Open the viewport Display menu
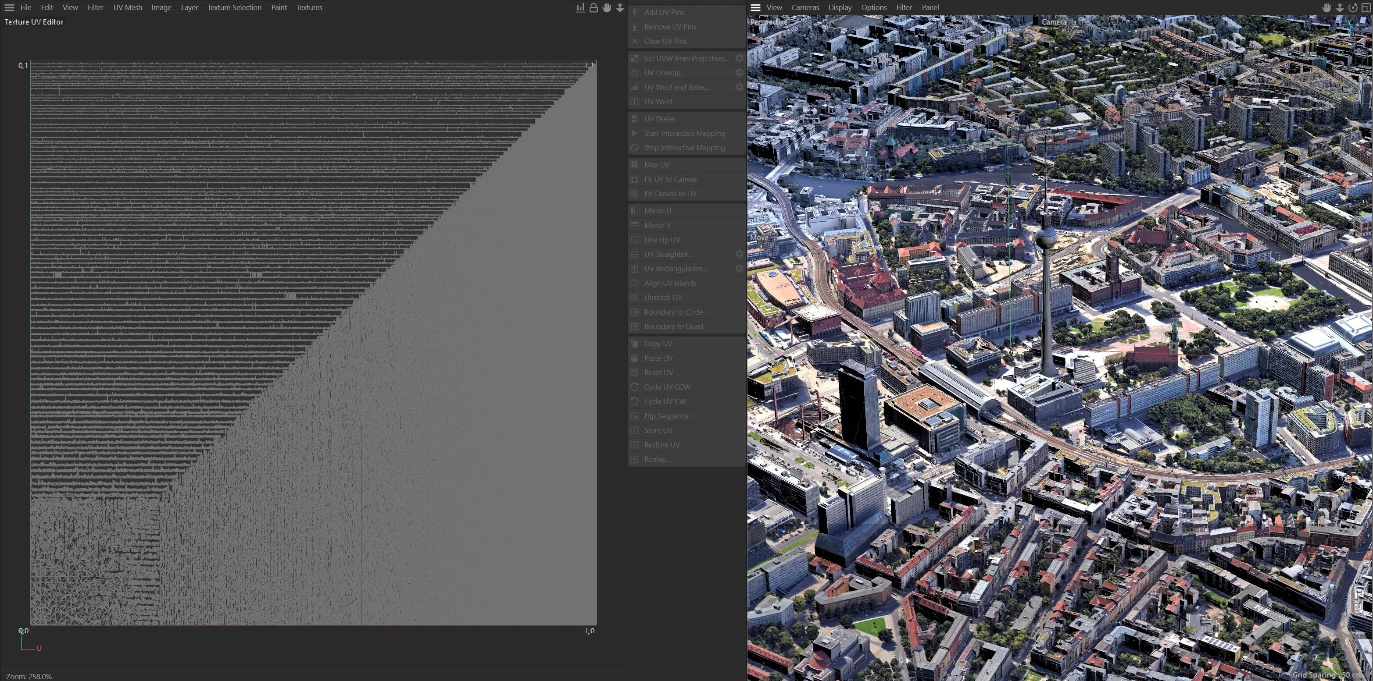This screenshot has height=681, width=1373. (840, 7)
